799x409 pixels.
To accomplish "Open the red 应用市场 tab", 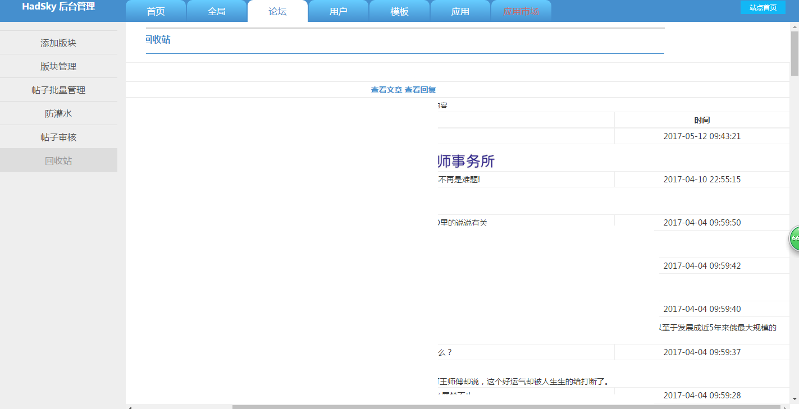I will [521, 11].
